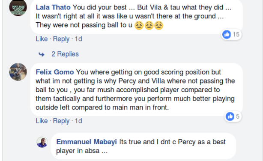263x161 pixels.
Task: Open Felix Gomo's profile name link
Action: tap(55, 72)
